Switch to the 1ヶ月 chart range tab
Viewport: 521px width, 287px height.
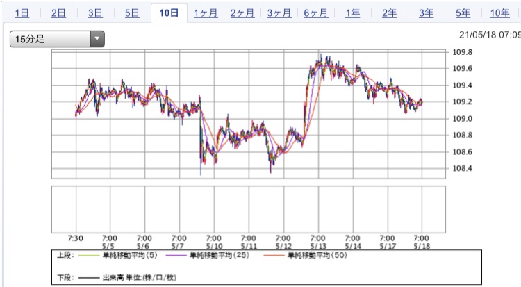(x=206, y=13)
